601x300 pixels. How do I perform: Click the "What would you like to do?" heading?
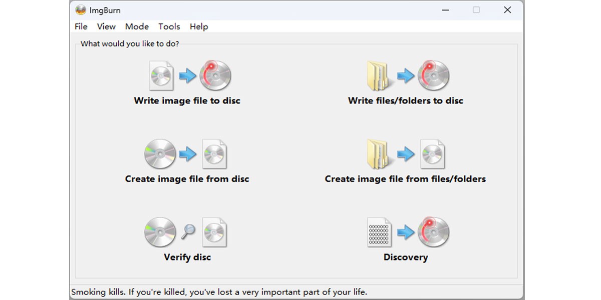(x=130, y=43)
